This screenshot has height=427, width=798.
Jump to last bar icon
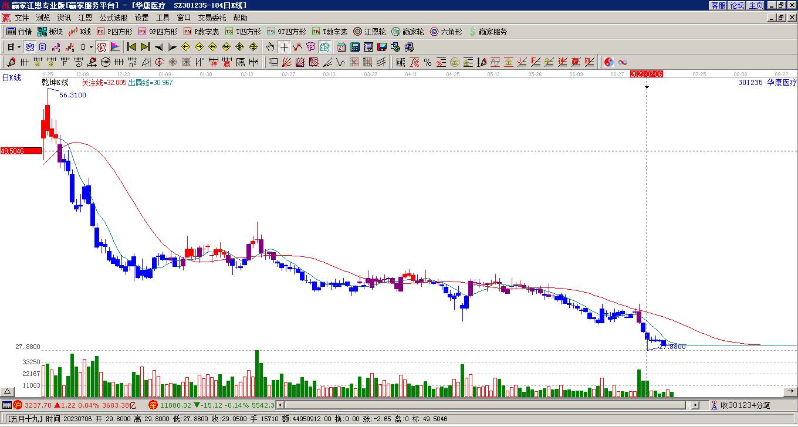tap(145, 47)
